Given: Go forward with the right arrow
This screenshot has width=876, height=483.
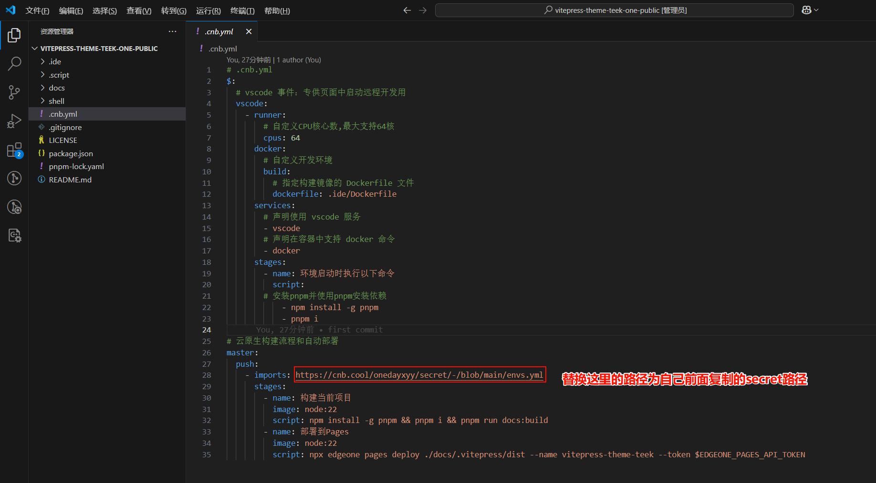Looking at the screenshot, I should pyautogui.click(x=423, y=10).
